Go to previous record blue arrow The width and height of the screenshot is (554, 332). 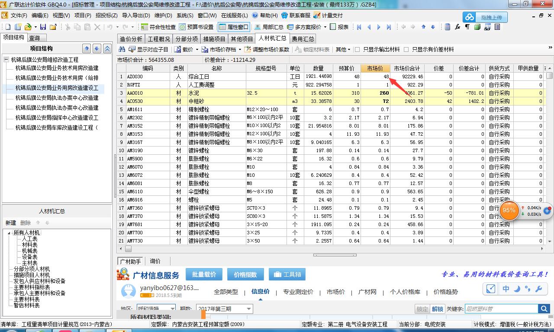point(369,27)
